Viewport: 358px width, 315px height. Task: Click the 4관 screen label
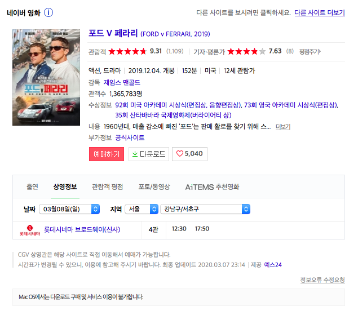coord(153,229)
